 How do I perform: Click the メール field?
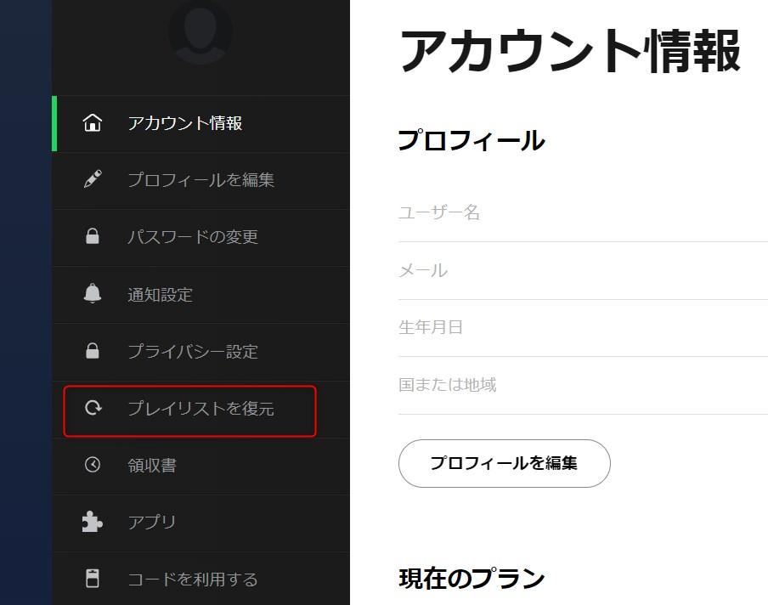[x=510, y=270]
